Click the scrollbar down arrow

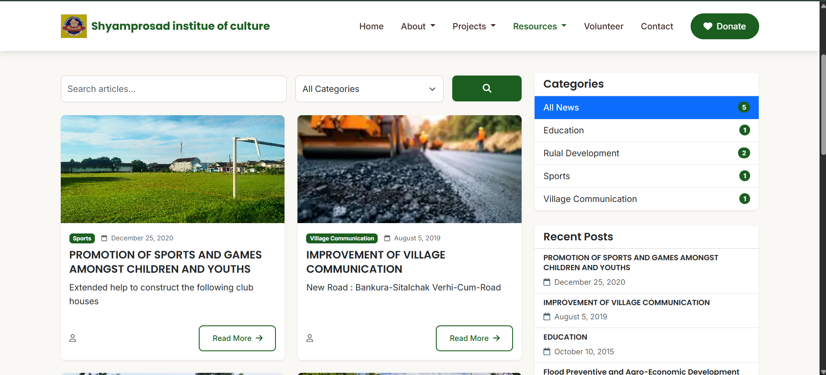tap(823, 372)
